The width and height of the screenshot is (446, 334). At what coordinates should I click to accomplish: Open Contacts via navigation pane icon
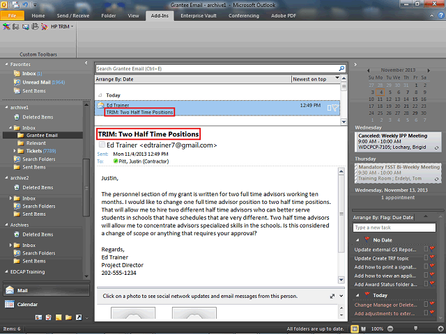tap(38, 317)
